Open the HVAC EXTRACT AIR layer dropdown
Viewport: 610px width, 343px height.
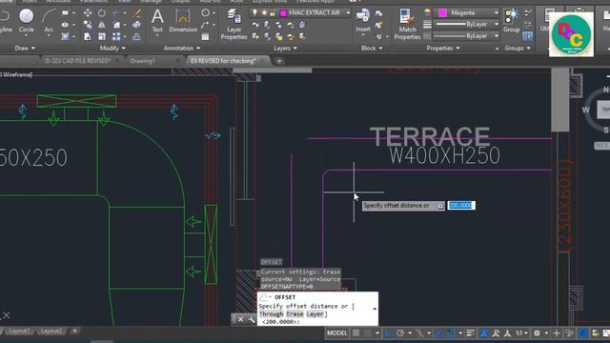pyautogui.click(x=347, y=12)
